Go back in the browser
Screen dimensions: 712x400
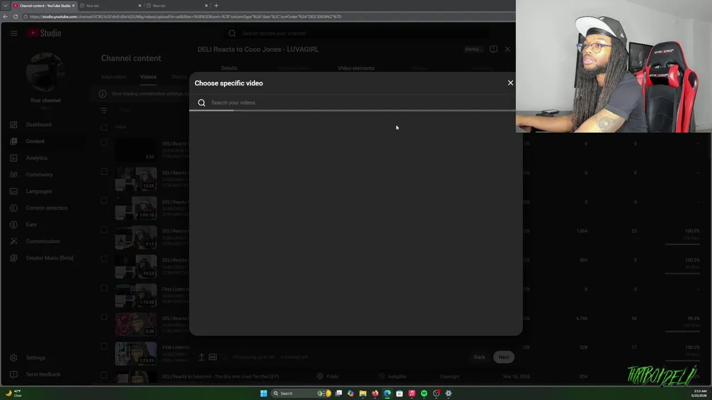(6, 17)
